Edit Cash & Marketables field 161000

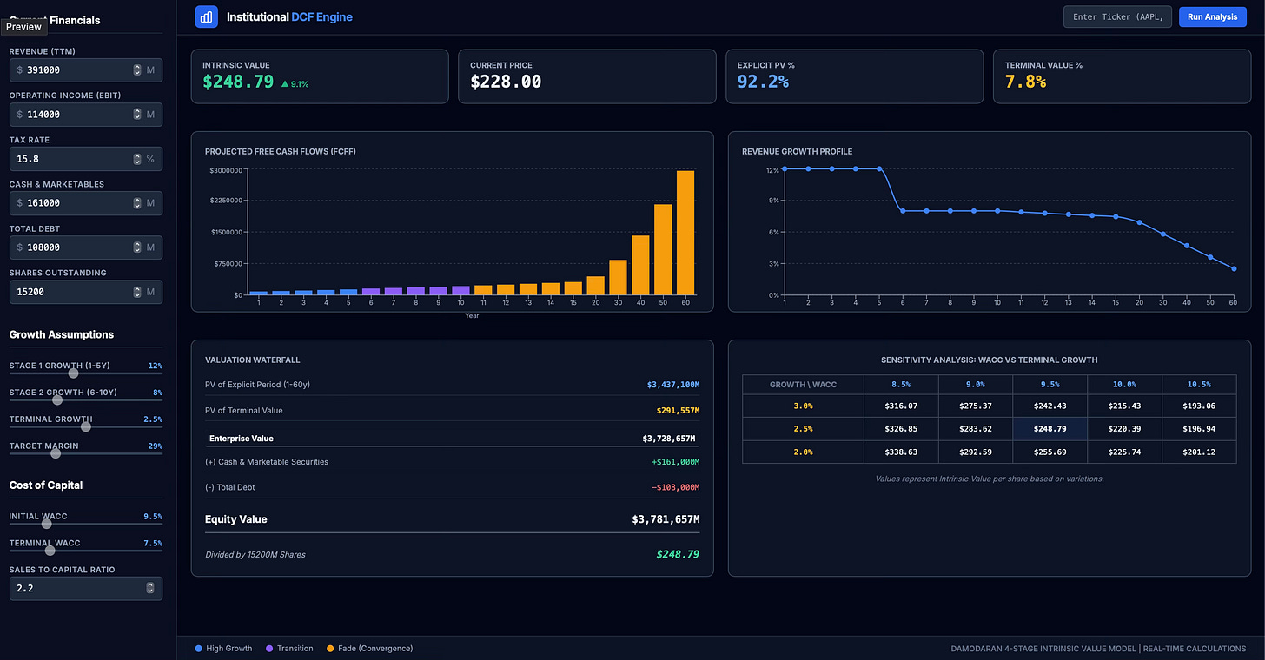[86, 203]
